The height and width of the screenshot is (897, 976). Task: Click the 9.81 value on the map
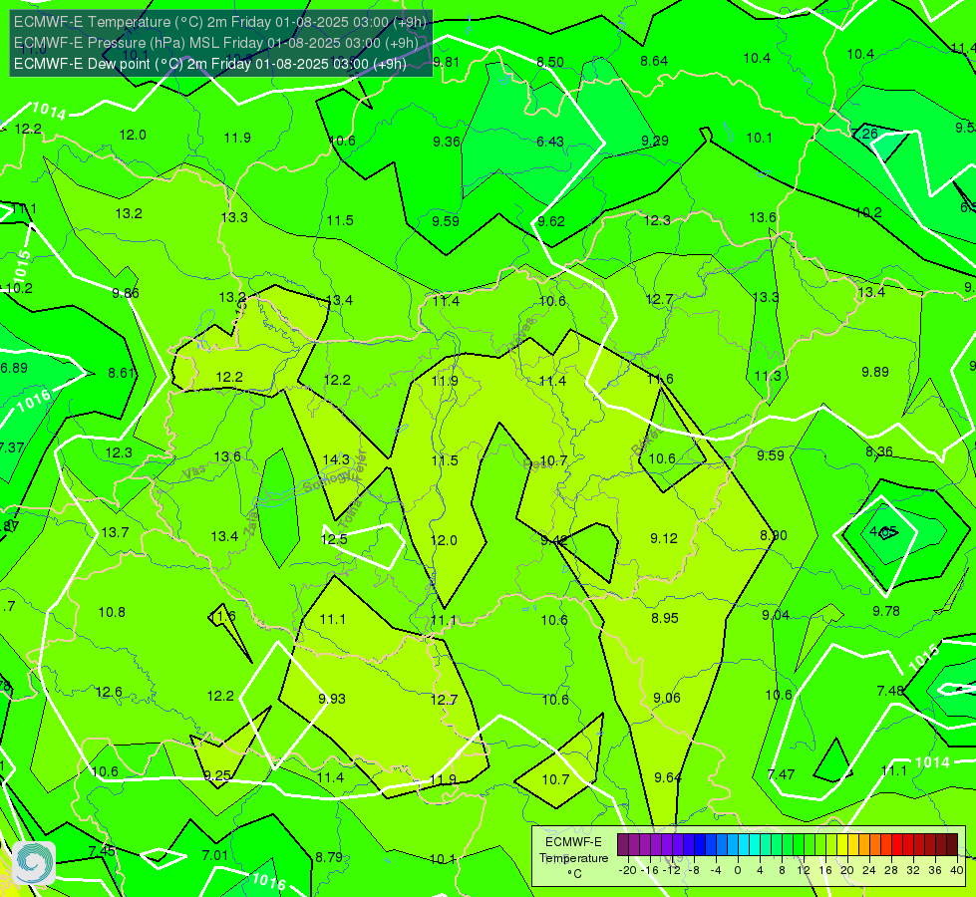click(x=446, y=62)
